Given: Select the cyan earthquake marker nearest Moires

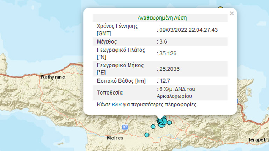Looking at the screenshot, I should (x=147, y=135).
